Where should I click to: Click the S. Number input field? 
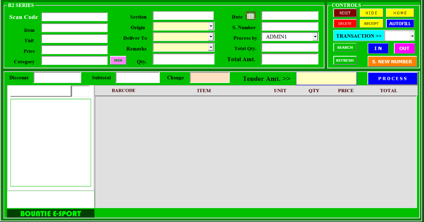290,26
